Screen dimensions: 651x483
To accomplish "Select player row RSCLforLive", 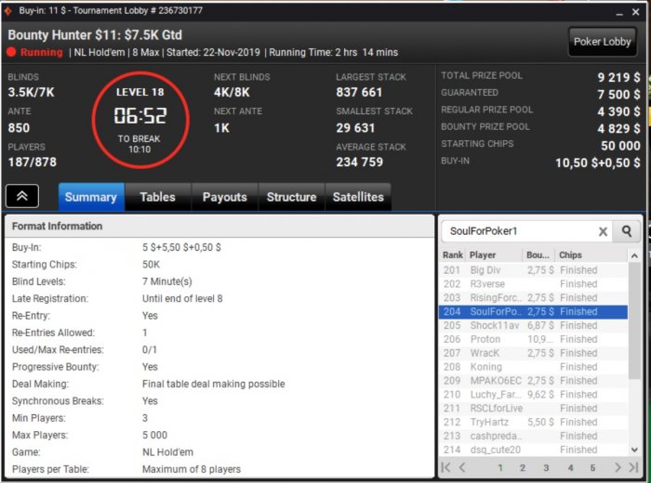I will 534,409.
